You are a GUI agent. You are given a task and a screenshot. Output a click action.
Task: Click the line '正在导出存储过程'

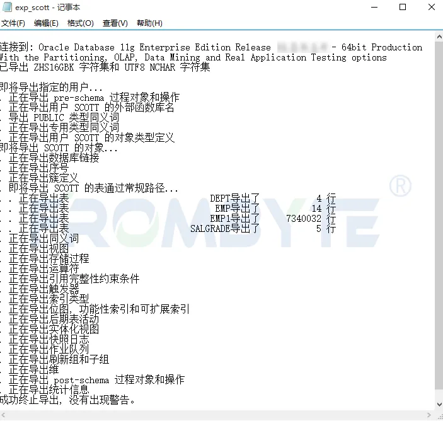(49, 259)
